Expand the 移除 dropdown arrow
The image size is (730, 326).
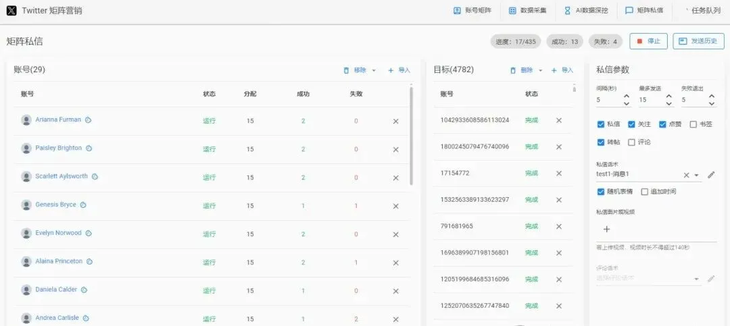click(374, 71)
